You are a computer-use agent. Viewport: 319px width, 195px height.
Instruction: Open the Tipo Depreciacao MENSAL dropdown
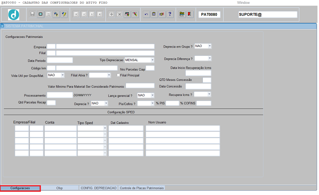coord(152,60)
